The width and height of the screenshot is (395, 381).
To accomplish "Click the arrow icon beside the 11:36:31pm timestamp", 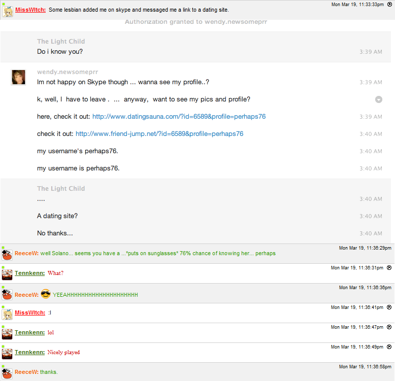I will point(389,267).
